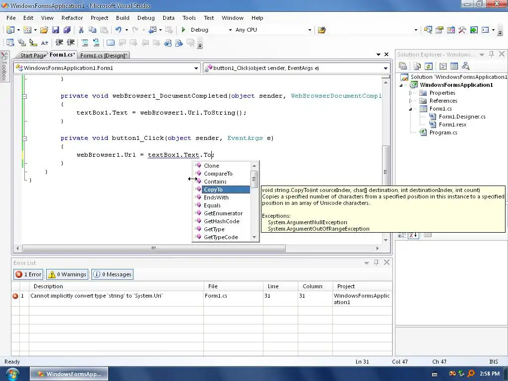Screen dimensions: 508x381
Task: Switch to the Form1.cs [Design] tab
Action: coord(103,56)
